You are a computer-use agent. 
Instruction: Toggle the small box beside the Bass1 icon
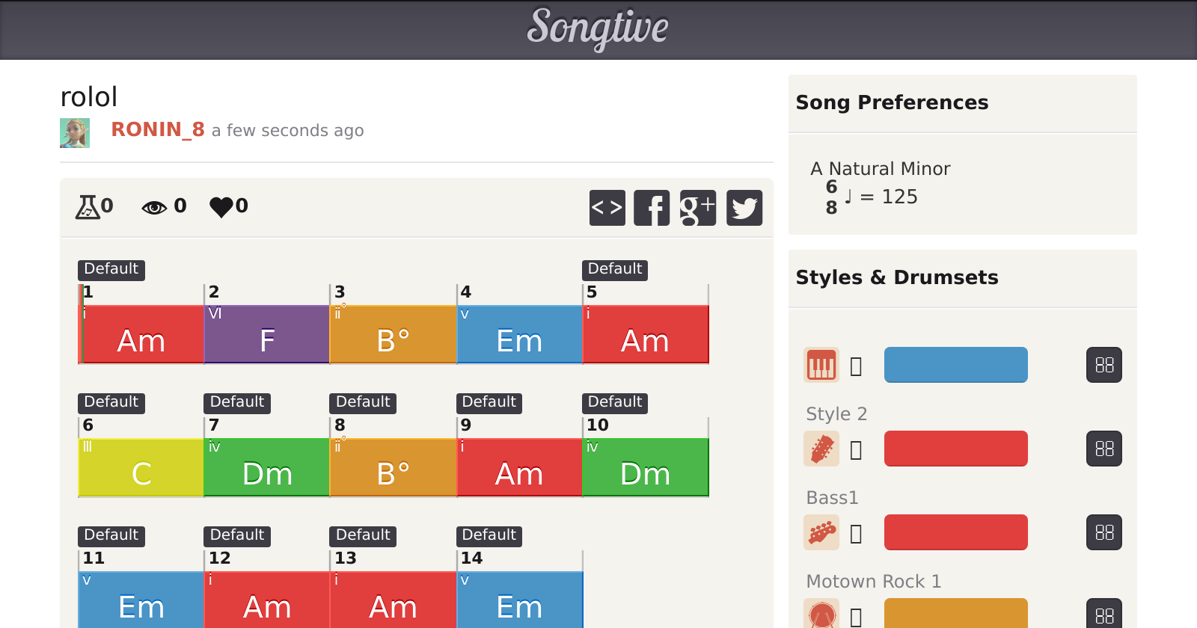(x=857, y=534)
